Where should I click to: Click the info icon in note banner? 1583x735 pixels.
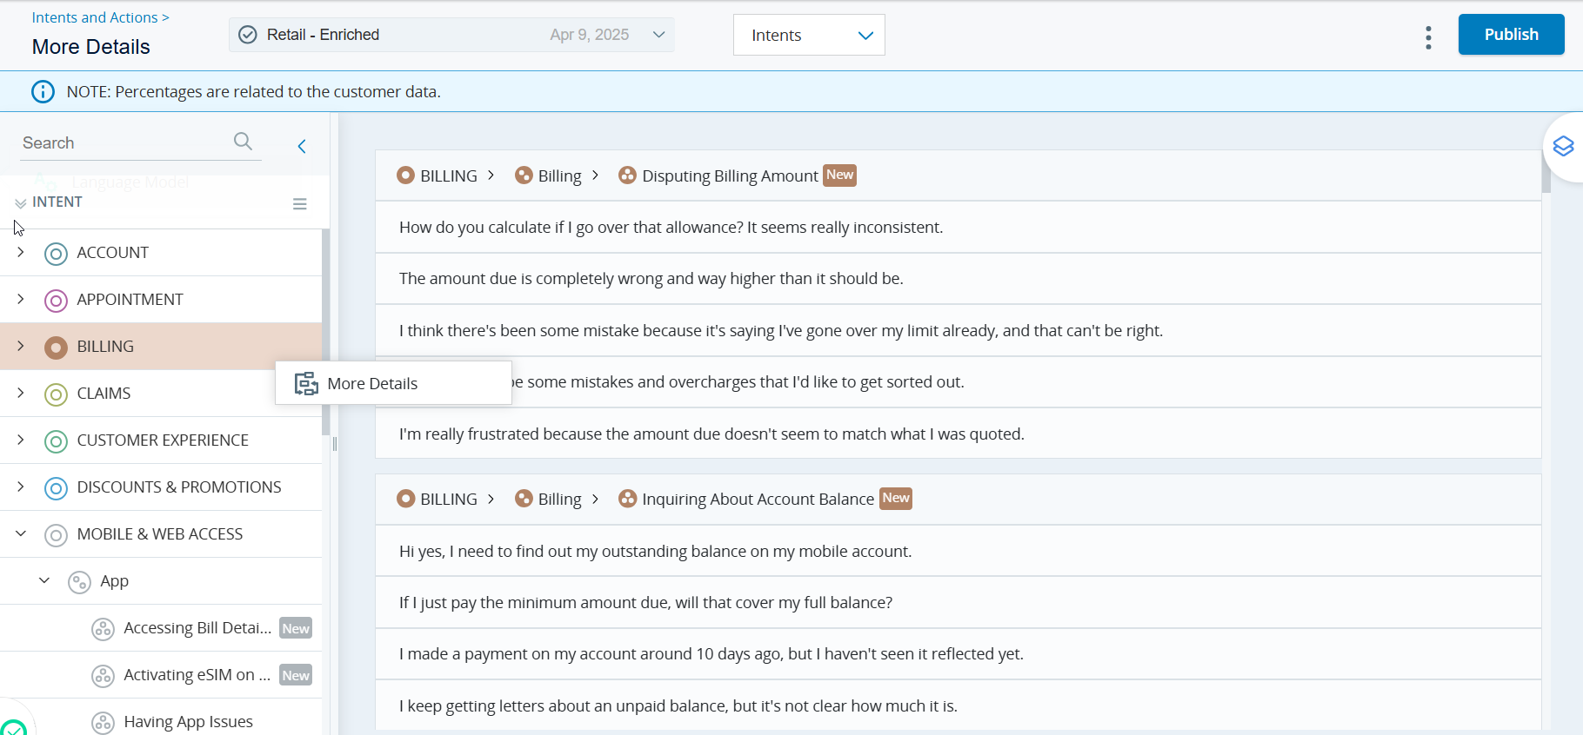(43, 92)
